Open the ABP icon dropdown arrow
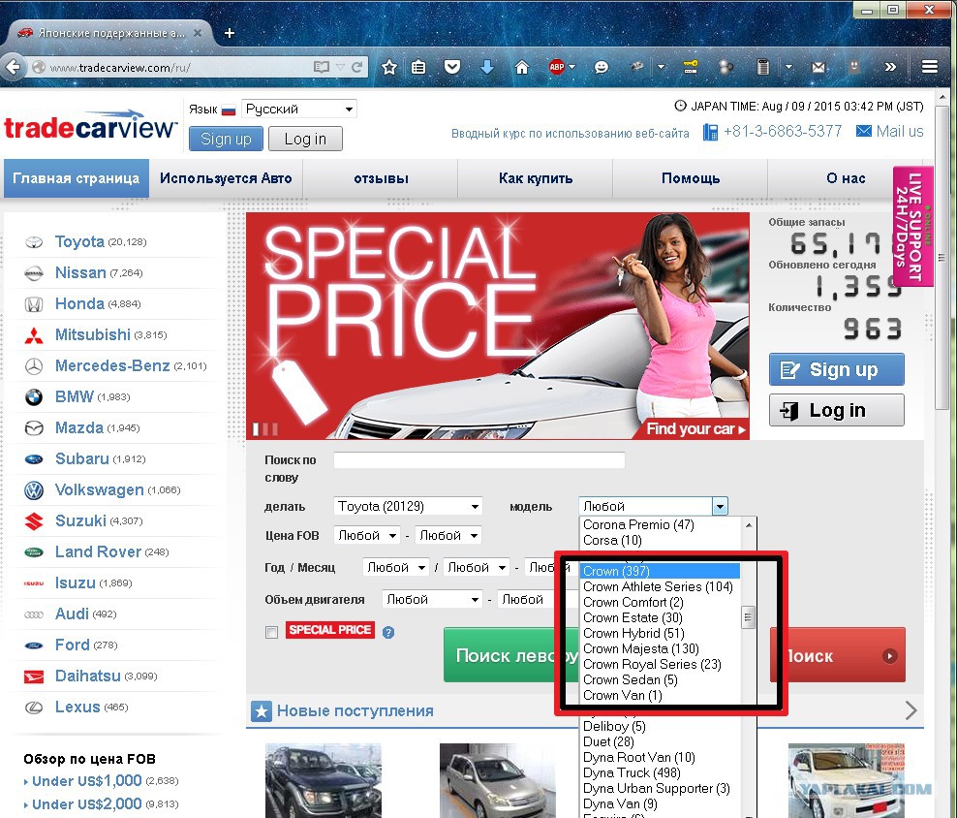This screenshot has width=957, height=818. 571,67
